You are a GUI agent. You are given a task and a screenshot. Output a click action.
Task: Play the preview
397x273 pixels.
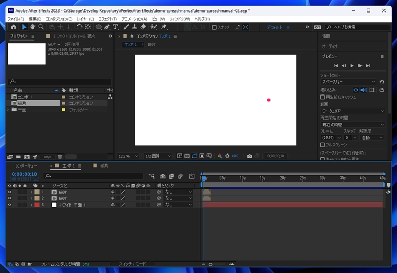(352, 66)
